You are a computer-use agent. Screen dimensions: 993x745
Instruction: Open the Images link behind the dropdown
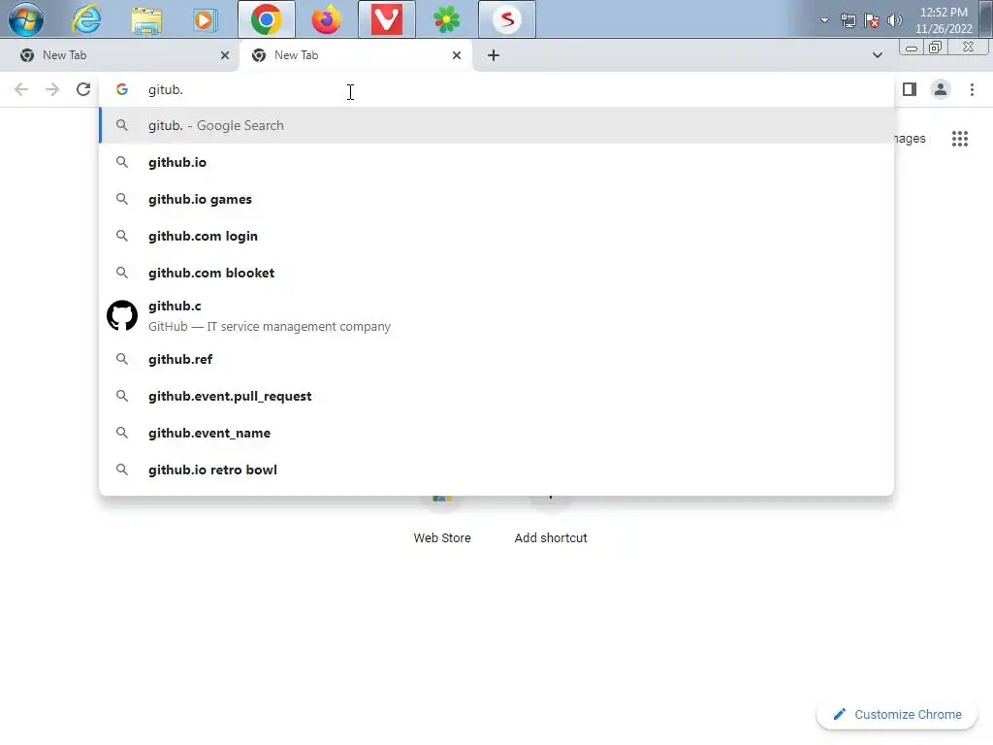[x=910, y=138]
